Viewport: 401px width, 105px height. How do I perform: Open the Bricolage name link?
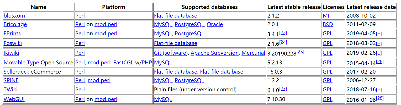[x=15, y=25]
